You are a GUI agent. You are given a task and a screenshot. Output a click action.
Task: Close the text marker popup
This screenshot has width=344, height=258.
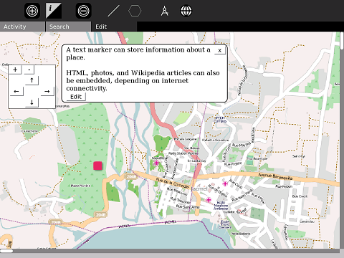tap(220, 50)
